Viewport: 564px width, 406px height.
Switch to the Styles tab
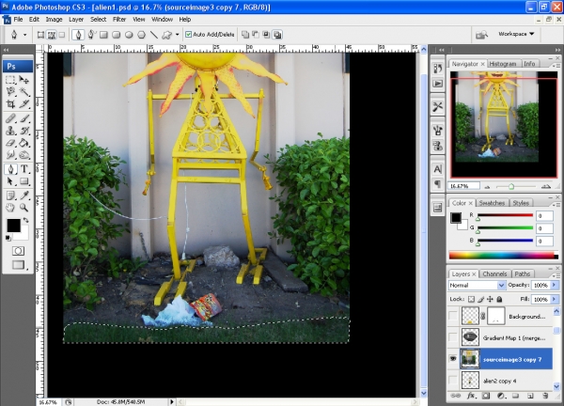(x=521, y=203)
